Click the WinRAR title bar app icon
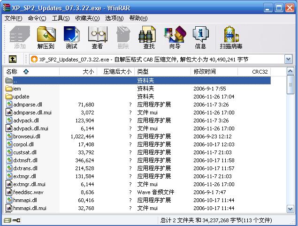The height and width of the screenshot is (226, 298). pos(6,8)
